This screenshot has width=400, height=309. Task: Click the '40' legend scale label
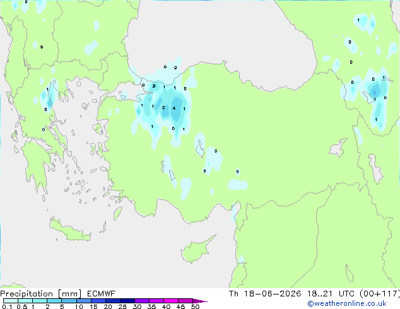coord(166,306)
